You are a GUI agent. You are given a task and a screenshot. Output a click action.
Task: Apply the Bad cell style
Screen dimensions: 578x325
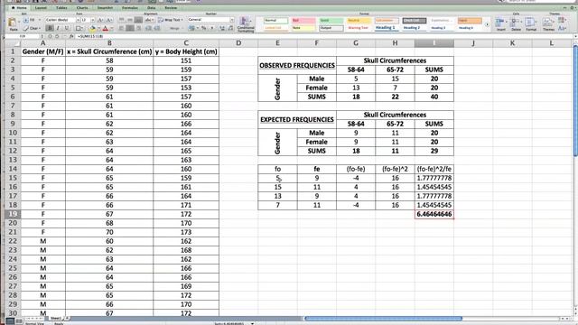303,20
